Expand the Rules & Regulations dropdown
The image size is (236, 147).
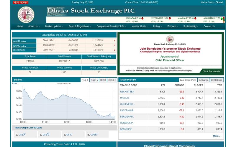tap(80, 26)
